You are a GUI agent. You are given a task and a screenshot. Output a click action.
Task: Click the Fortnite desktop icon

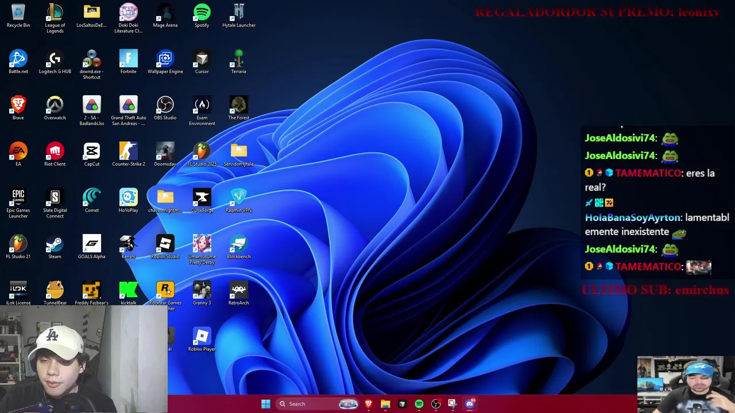click(x=129, y=62)
